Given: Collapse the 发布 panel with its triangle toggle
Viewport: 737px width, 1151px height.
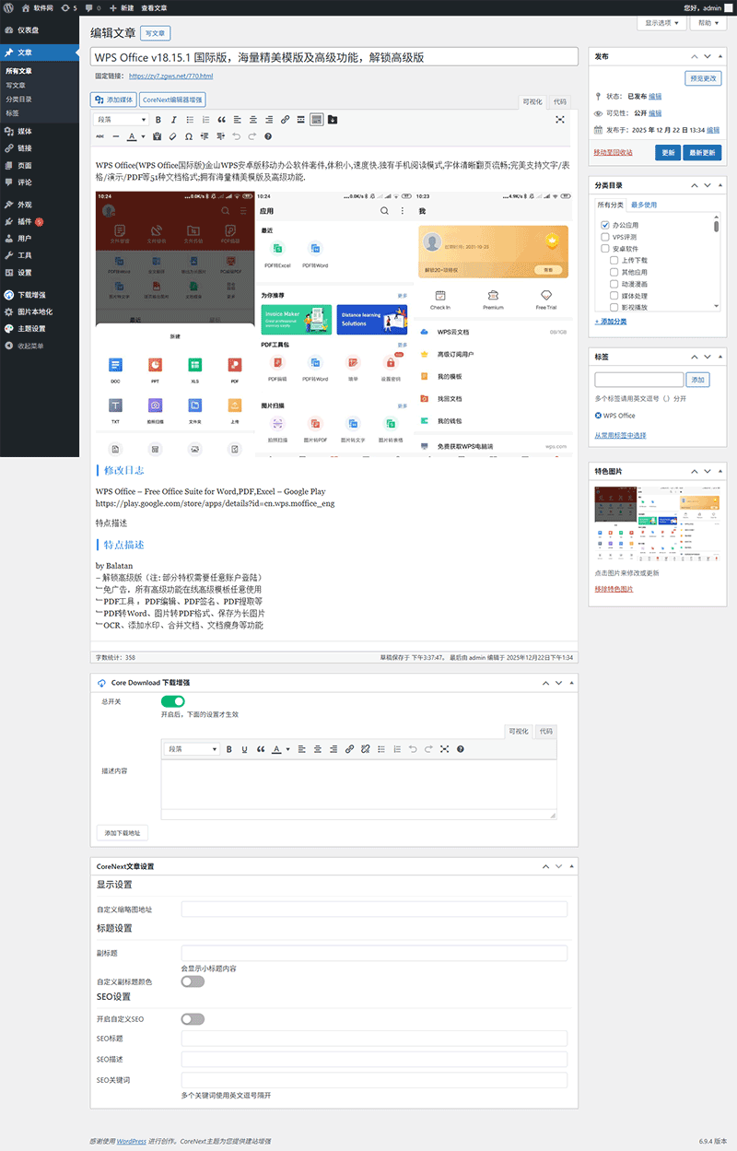Looking at the screenshot, I should coord(721,56).
